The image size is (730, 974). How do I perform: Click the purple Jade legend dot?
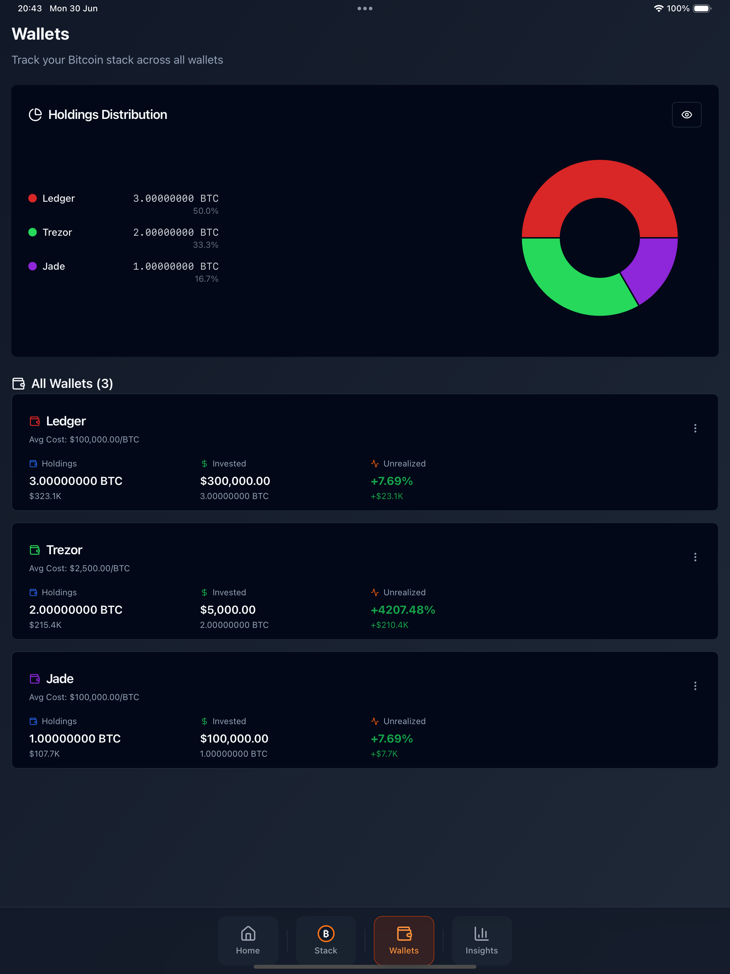(33, 266)
